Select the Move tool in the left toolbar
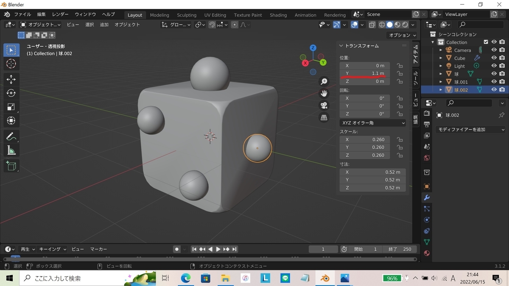This screenshot has height=286, width=509. 11,79
